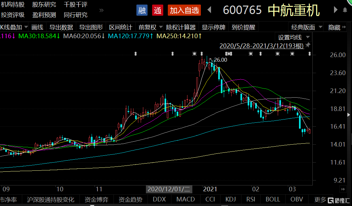Viewport: 352px width, 206px height.
Task: Open 千股千评 tab
Action: [76, 5]
